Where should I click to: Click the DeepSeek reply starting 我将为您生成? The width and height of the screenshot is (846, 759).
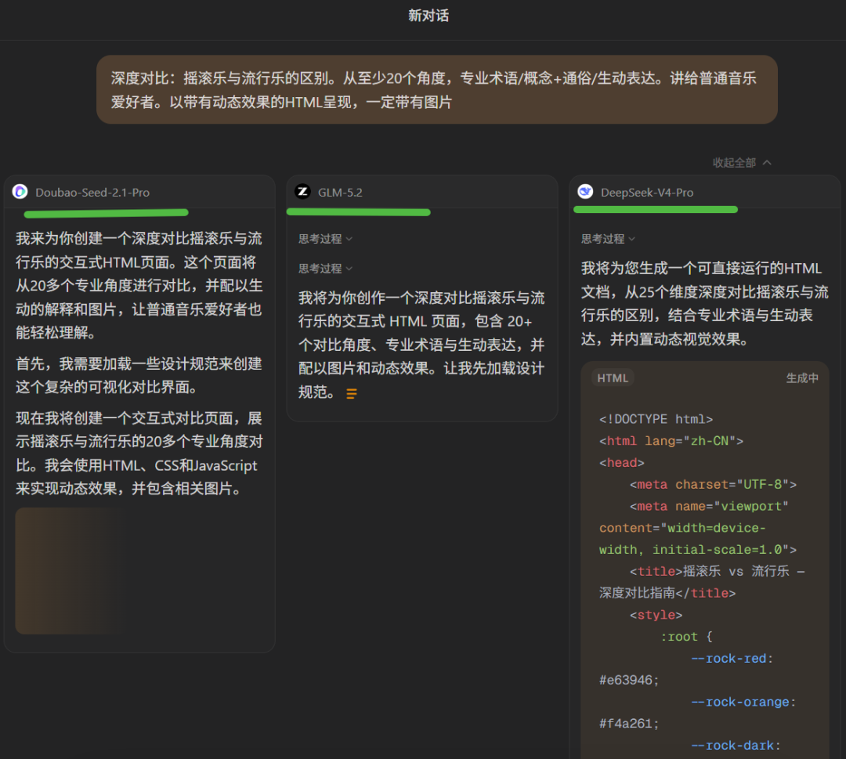[704, 304]
